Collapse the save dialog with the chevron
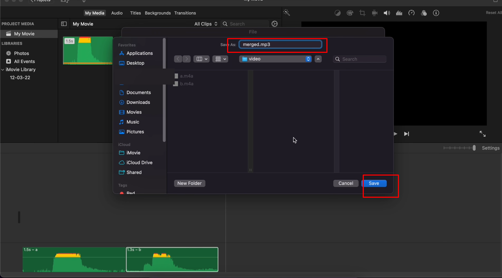 point(318,59)
